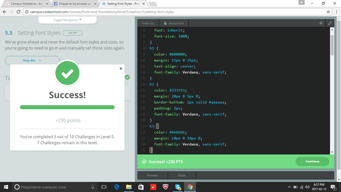Collapse the h1 rule fold arrow
The width and height of the screenshot is (341, 192).
point(147,49)
